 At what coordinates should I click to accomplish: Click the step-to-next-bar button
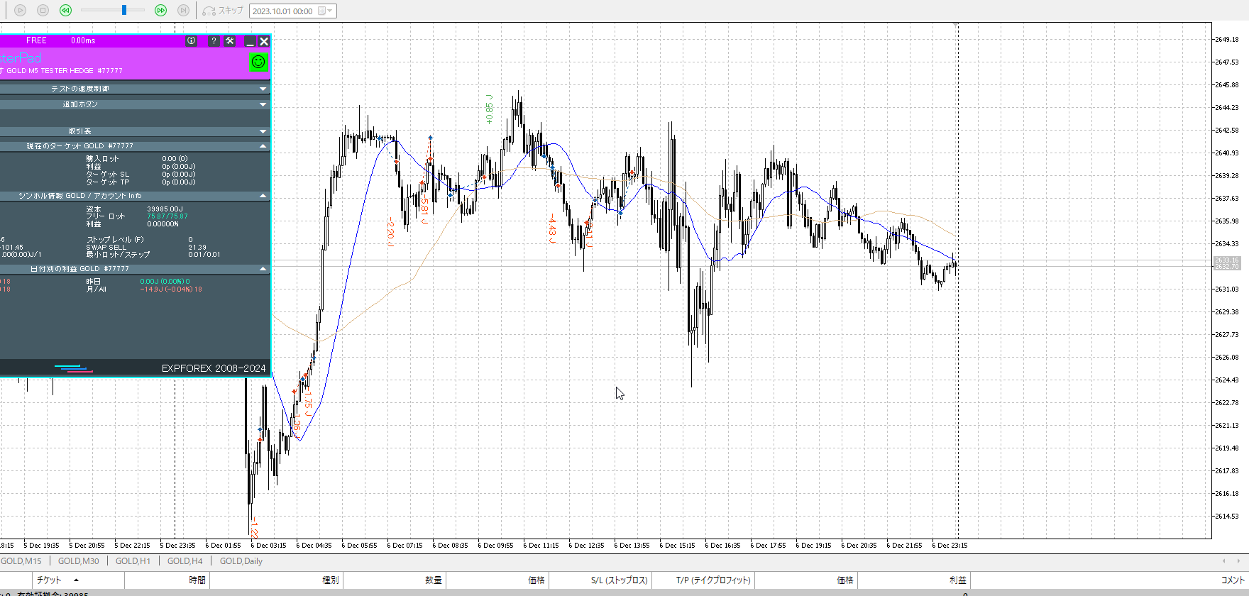coord(183,11)
